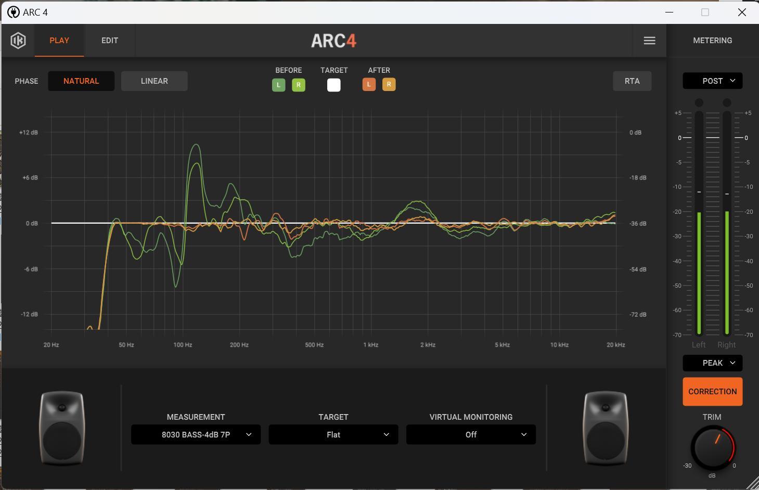Click the right speaker image
759x490 pixels.
[606, 428]
